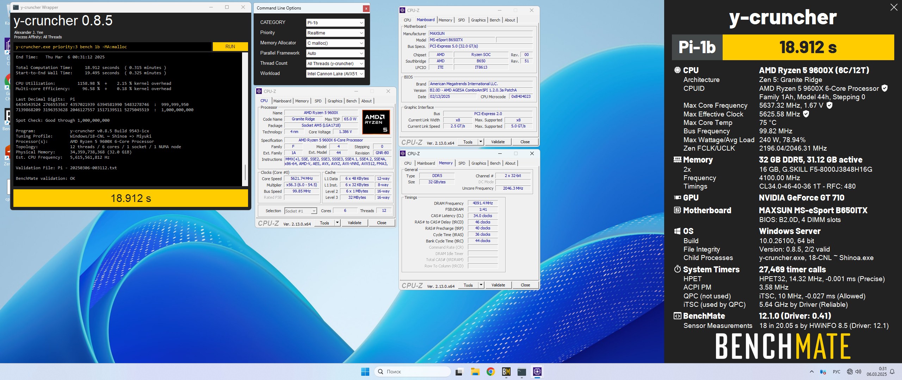Click the AMD Ryzen 5 logo image
Viewport: 902px width, 380px height.
pos(376,122)
